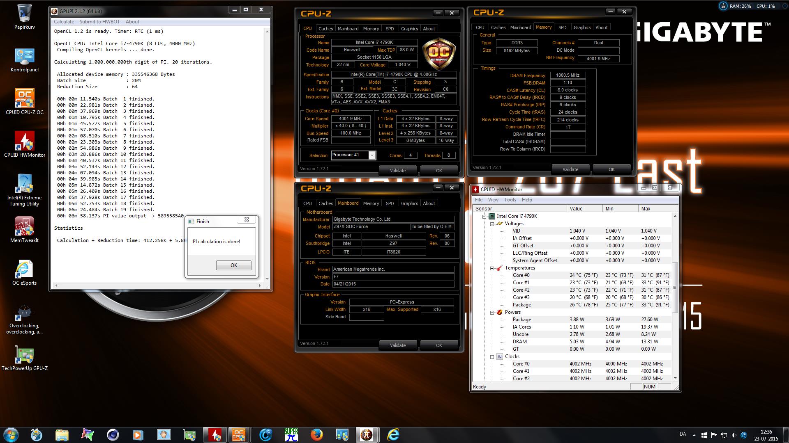
Task: Click OK in the CPU-Z Mainboard window
Action: 439,345
